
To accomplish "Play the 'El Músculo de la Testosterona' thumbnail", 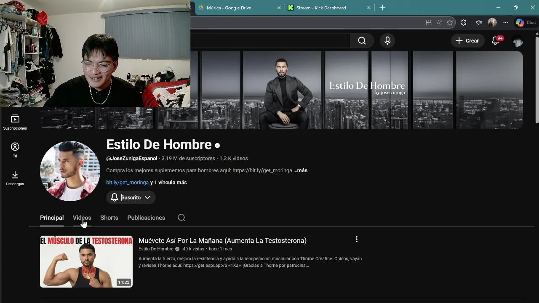I will [x=86, y=262].
